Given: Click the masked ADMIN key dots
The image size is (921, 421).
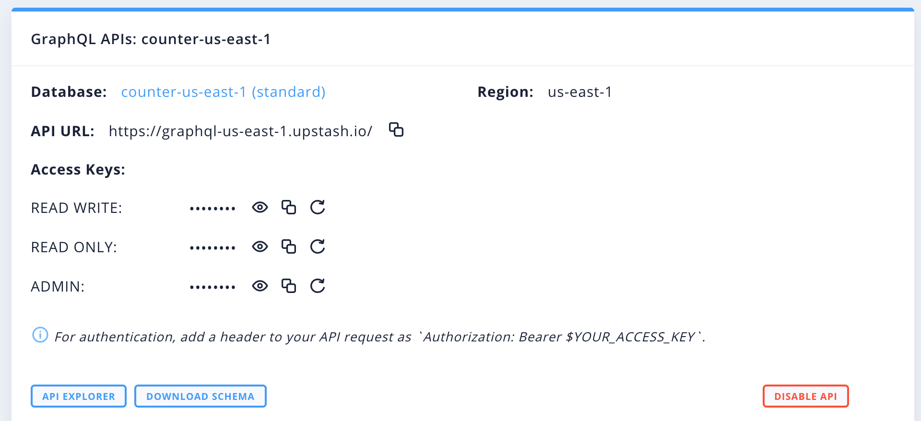Looking at the screenshot, I should (213, 287).
